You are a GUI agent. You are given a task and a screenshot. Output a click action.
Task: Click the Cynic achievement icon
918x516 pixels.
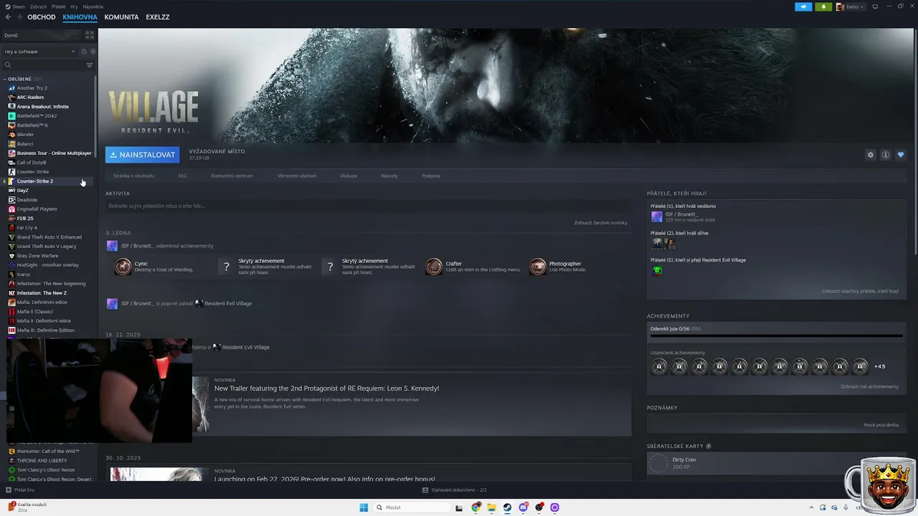click(123, 267)
